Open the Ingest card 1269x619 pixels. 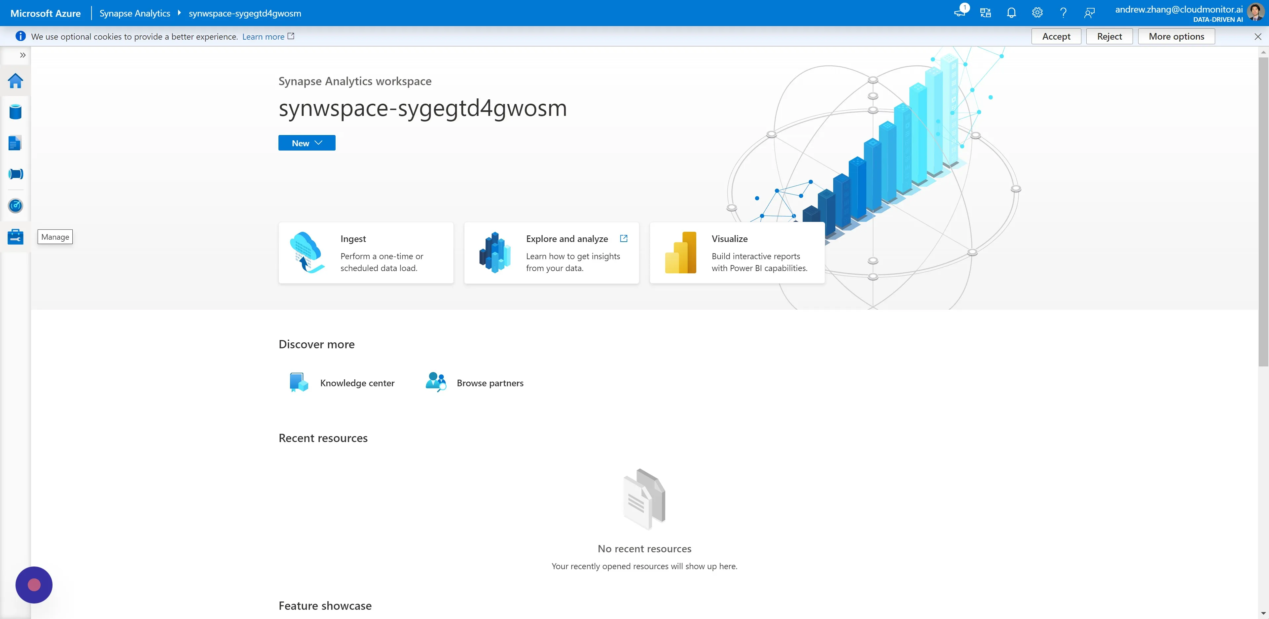coord(366,253)
